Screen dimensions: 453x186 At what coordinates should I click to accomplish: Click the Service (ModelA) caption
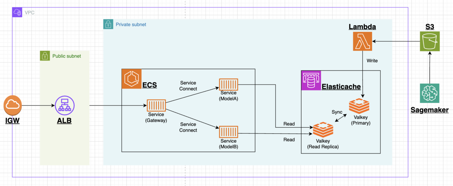tap(228, 96)
